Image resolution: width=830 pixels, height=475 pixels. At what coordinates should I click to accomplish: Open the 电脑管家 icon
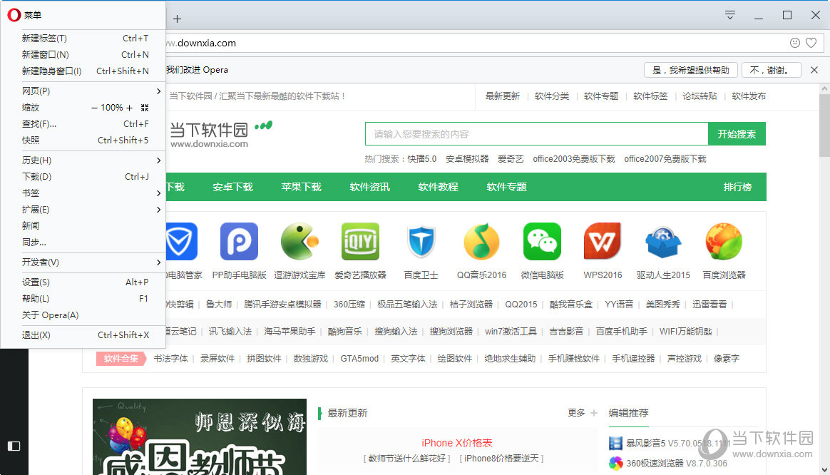pyautogui.click(x=182, y=242)
